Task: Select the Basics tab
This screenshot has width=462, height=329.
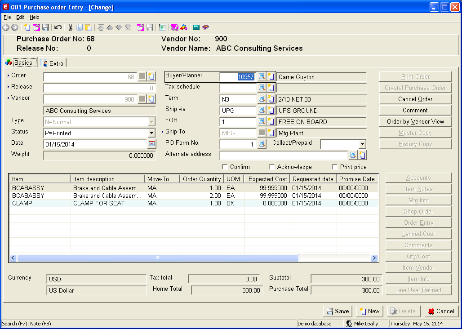Action: pyautogui.click(x=21, y=62)
